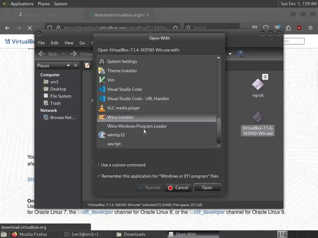Open Pocket save icon in Firefox toolbar
Image resolution: width=318 pixels, height=238 pixels.
point(255,28)
